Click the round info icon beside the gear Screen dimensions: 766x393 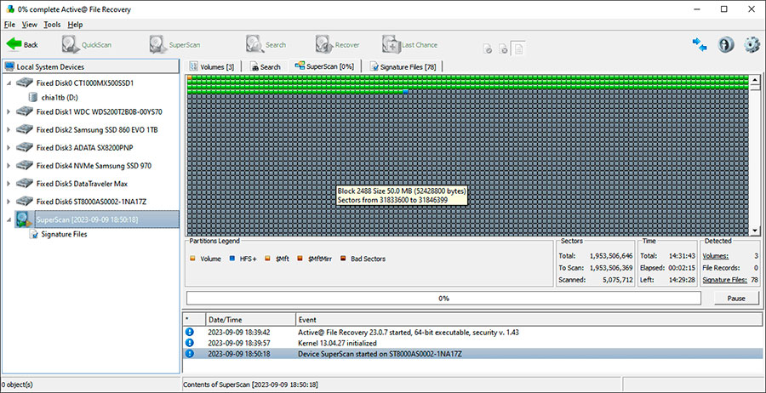[x=726, y=45]
